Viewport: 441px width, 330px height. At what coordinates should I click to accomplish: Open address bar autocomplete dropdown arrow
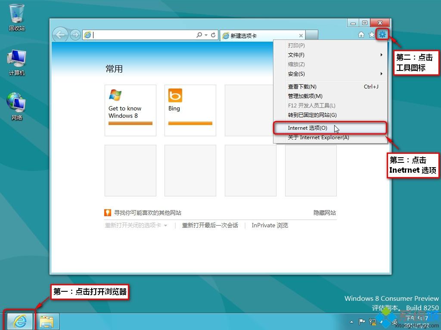pos(206,35)
